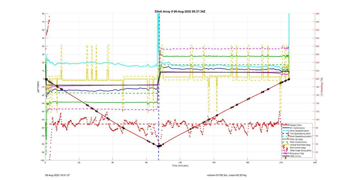This screenshot has width=348, height=180.
Task: Click left y-axis tick label '-30'
Action: tap(42, 103)
